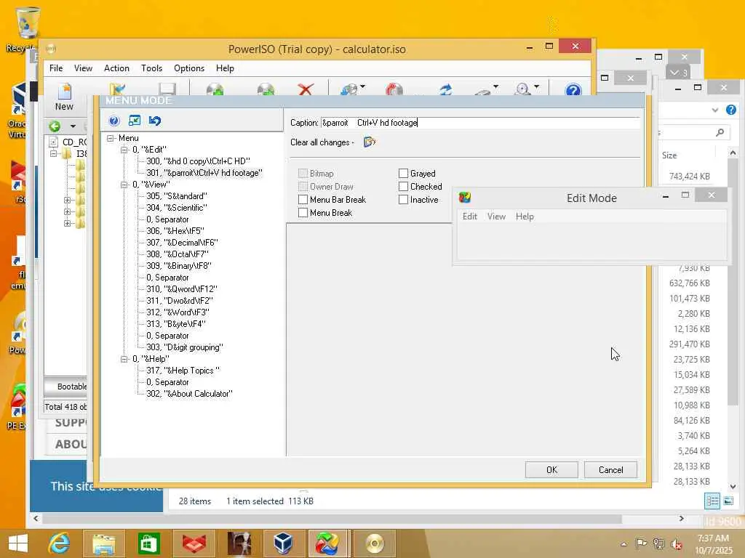The image size is (745, 558).
Task: Select tree item 306 "&Hex\tF5"
Action: (175, 231)
